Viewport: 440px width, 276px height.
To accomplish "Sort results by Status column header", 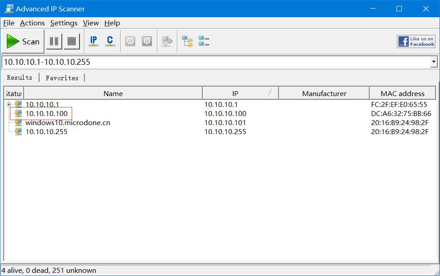I will [14, 93].
